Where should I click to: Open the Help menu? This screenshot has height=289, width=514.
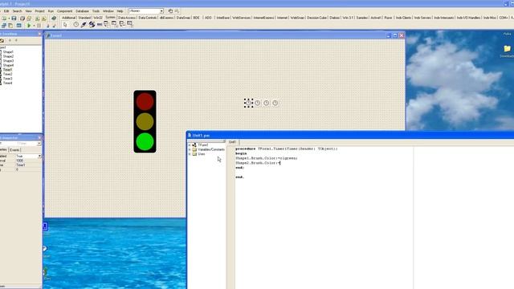pyautogui.click(x=120, y=11)
